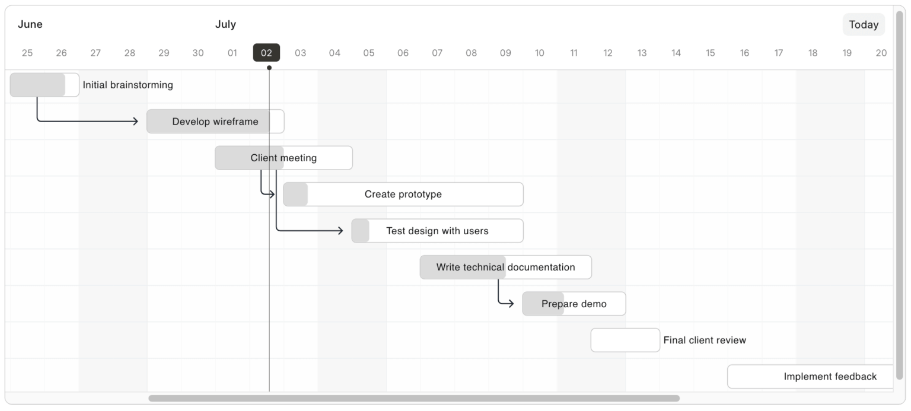The image size is (911, 411).
Task: Click the Prepare demo task bar
Action: [x=574, y=304]
